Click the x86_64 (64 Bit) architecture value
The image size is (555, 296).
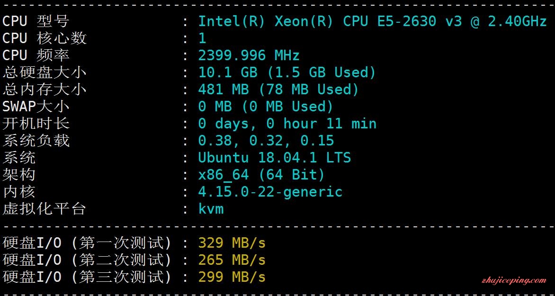pyautogui.click(x=261, y=175)
